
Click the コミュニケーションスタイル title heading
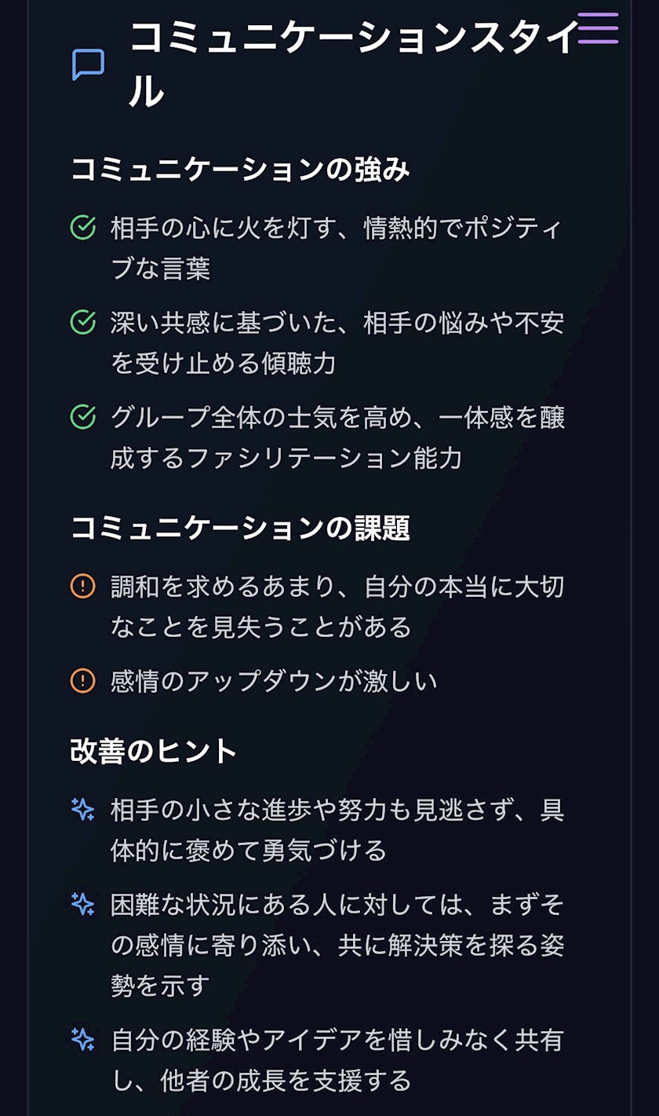pos(353,38)
